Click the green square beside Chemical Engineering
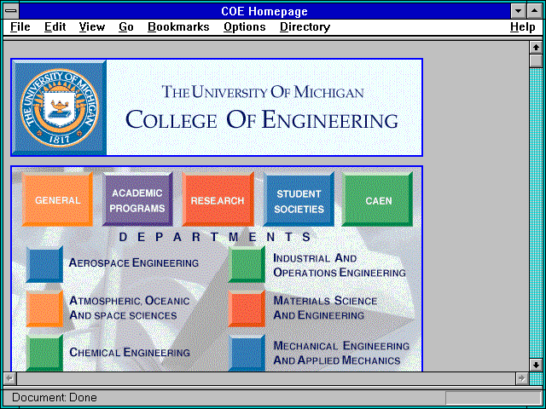Image resolution: width=546 pixels, height=409 pixels. 44,353
